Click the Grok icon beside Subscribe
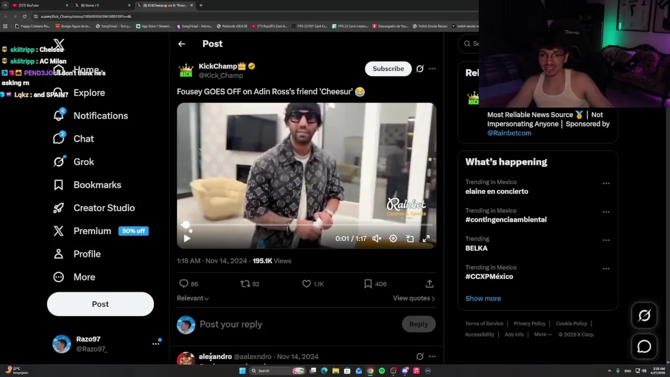Image resolution: width=670 pixels, height=377 pixels. point(420,69)
